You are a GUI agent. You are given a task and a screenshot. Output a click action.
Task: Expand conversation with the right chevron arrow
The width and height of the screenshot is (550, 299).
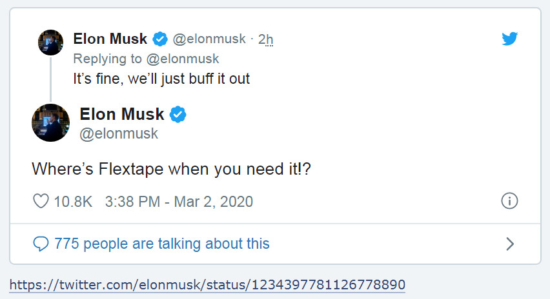(x=509, y=244)
